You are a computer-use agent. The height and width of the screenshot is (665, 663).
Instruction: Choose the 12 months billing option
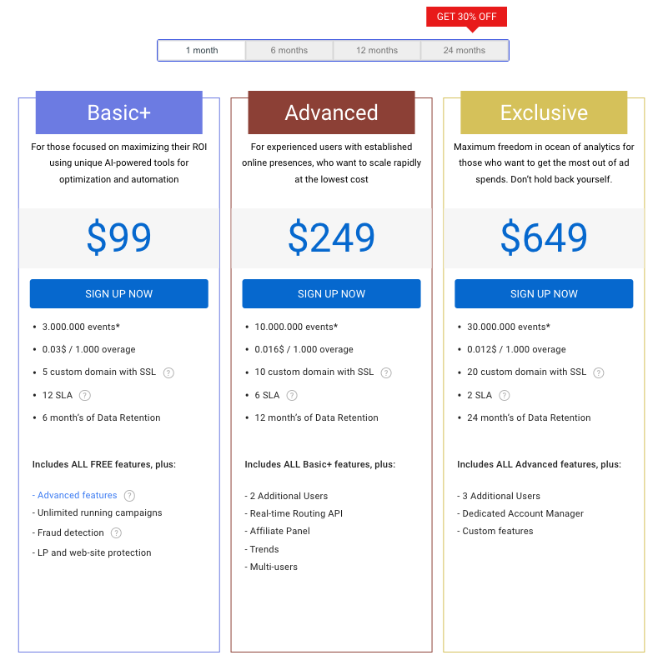point(377,51)
